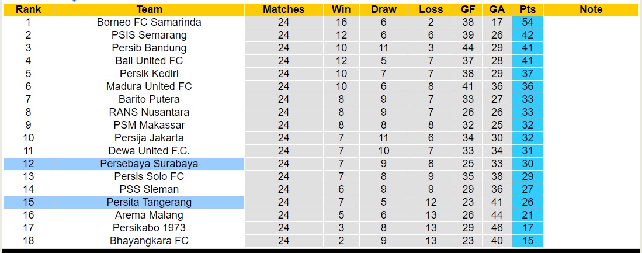
Task: Select the Draw column header
Action: tap(384, 9)
